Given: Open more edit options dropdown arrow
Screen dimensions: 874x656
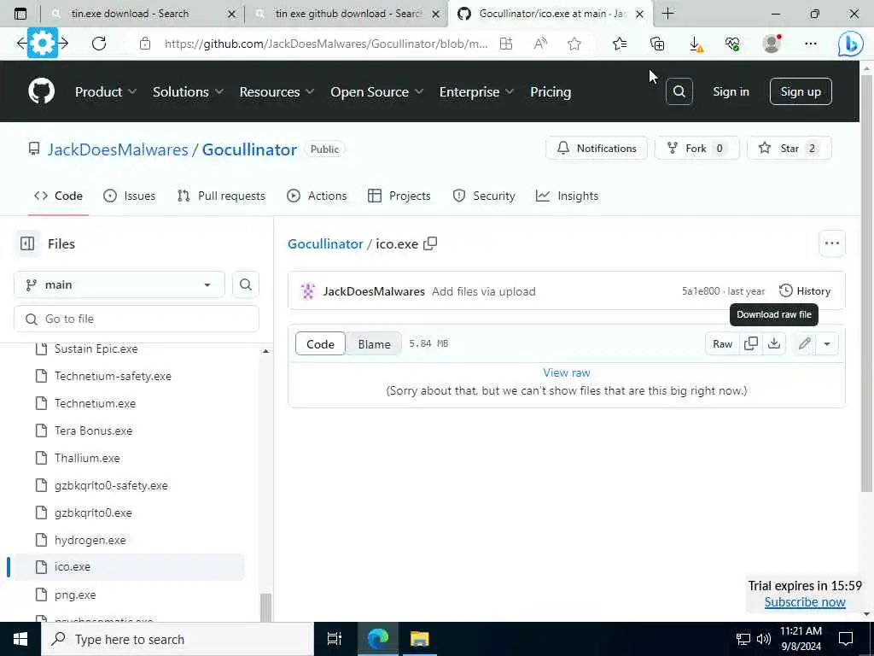Looking at the screenshot, I should [826, 343].
